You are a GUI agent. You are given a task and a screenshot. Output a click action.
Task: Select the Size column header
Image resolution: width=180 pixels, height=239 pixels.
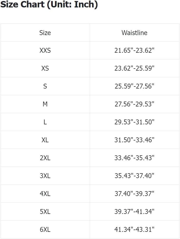click(45, 32)
